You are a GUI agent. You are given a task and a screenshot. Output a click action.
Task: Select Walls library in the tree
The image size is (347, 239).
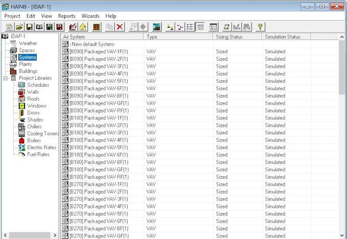33,92
